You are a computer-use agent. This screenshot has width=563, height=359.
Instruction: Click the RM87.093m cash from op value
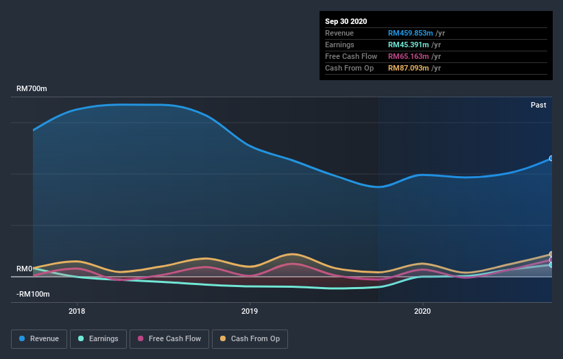pos(408,68)
